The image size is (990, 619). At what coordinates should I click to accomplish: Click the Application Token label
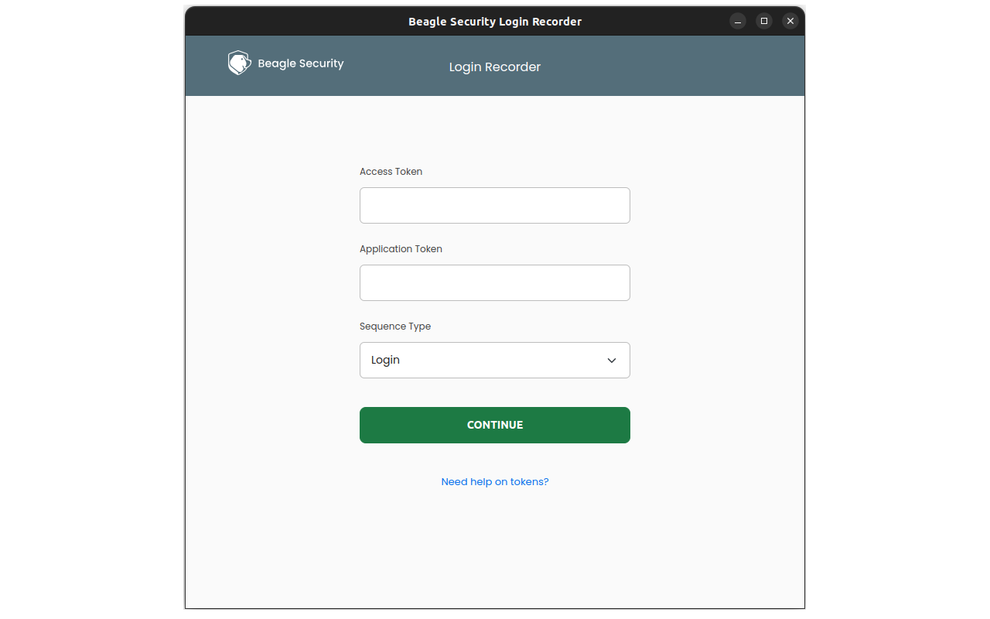401,249
